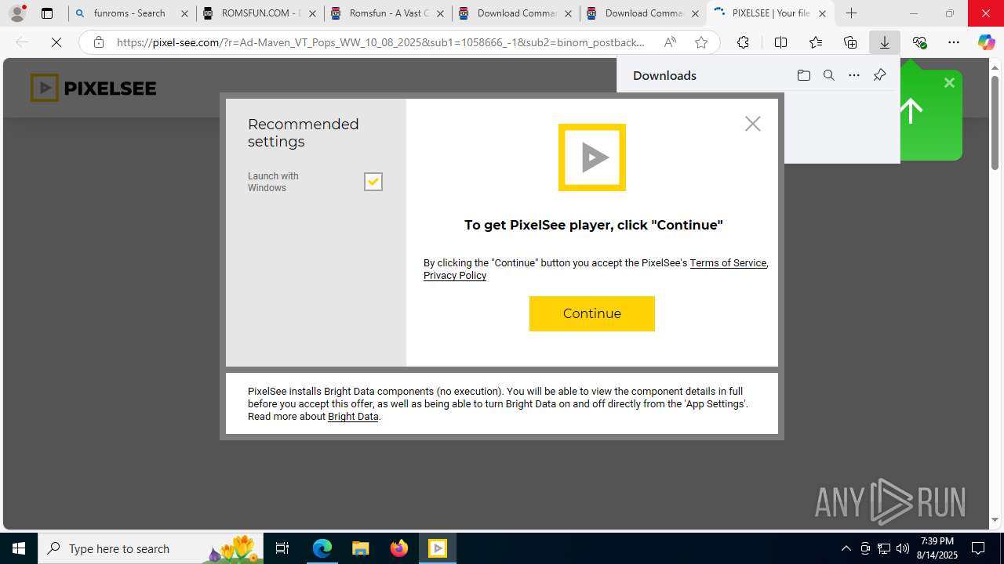Open Edge Settings and more menu
1004x564 pixels.
[x=954, y=42]
